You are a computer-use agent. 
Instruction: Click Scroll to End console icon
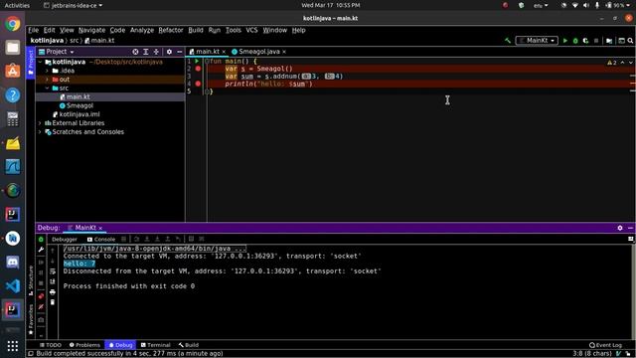53,281
